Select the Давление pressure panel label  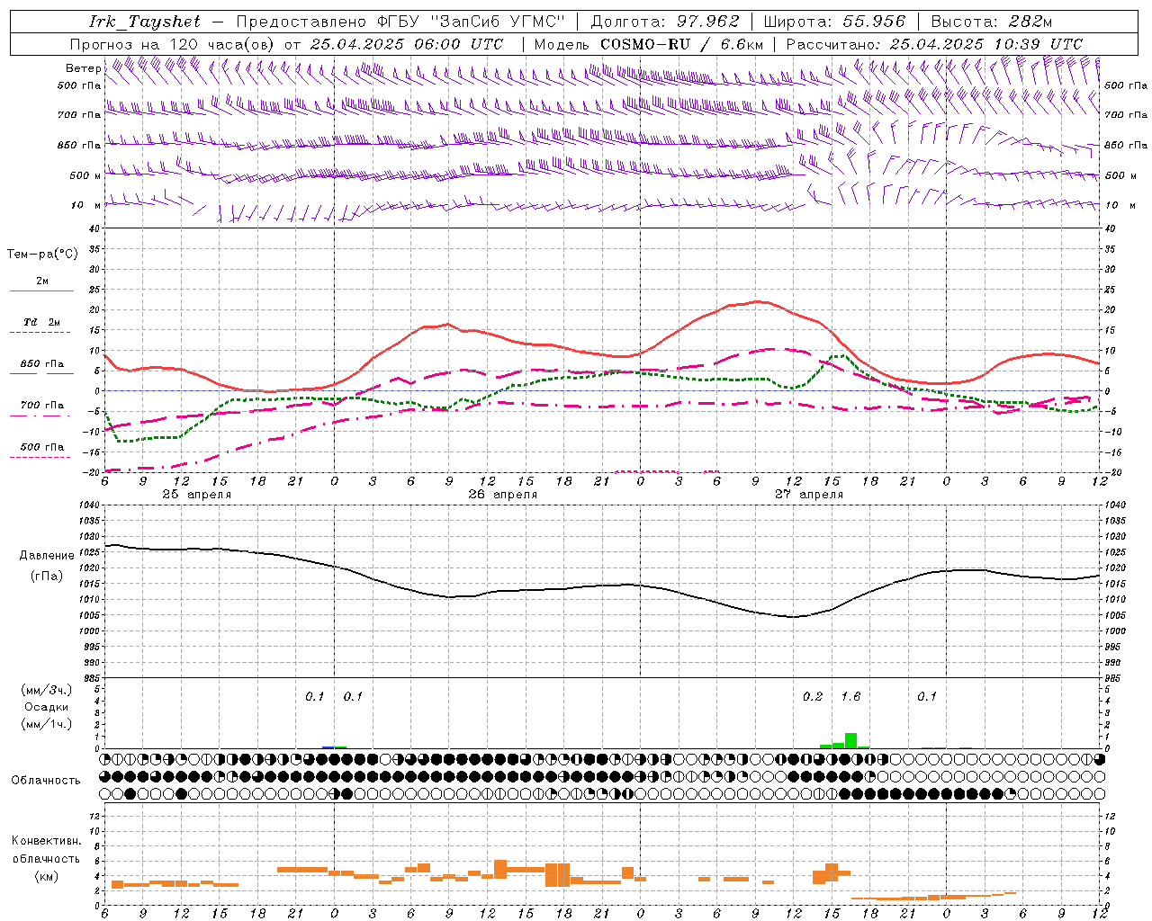47,556
